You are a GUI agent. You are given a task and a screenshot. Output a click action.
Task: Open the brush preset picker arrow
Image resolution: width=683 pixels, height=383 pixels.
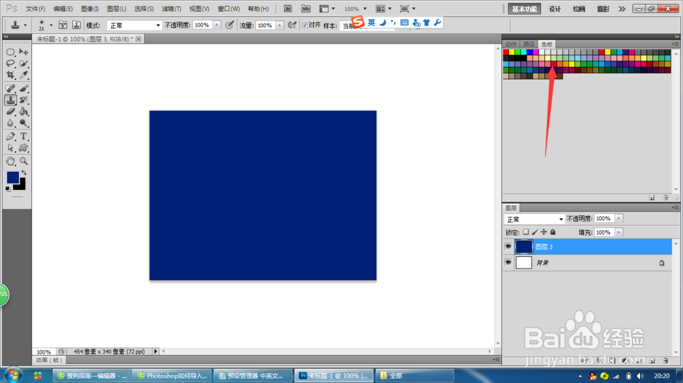coord(51,25)
